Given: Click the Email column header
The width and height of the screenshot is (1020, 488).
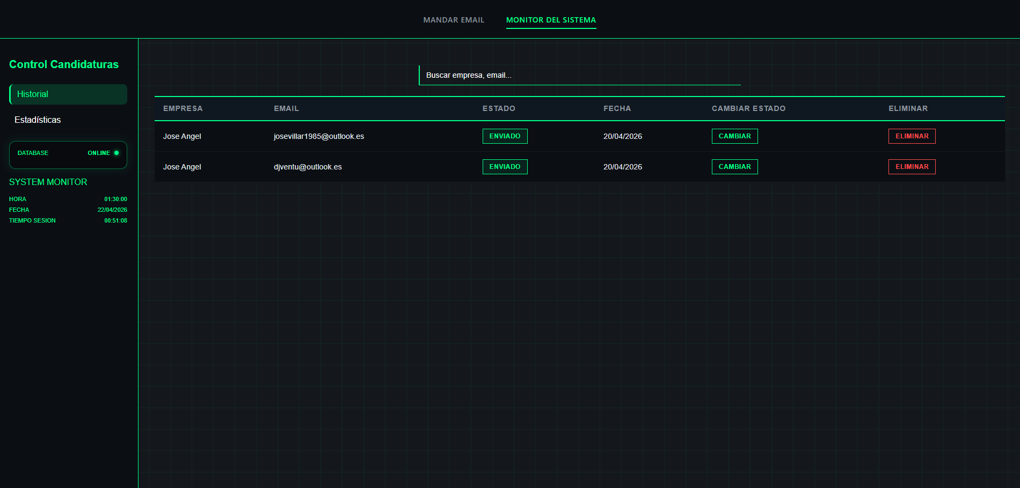Looking at the screenshot, I should click(x=286, y=108).
